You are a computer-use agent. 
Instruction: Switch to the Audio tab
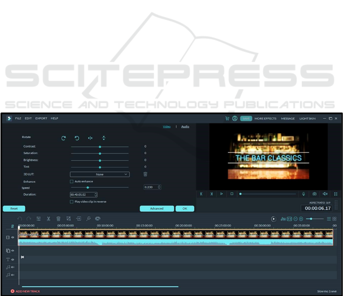click(185, 127)
